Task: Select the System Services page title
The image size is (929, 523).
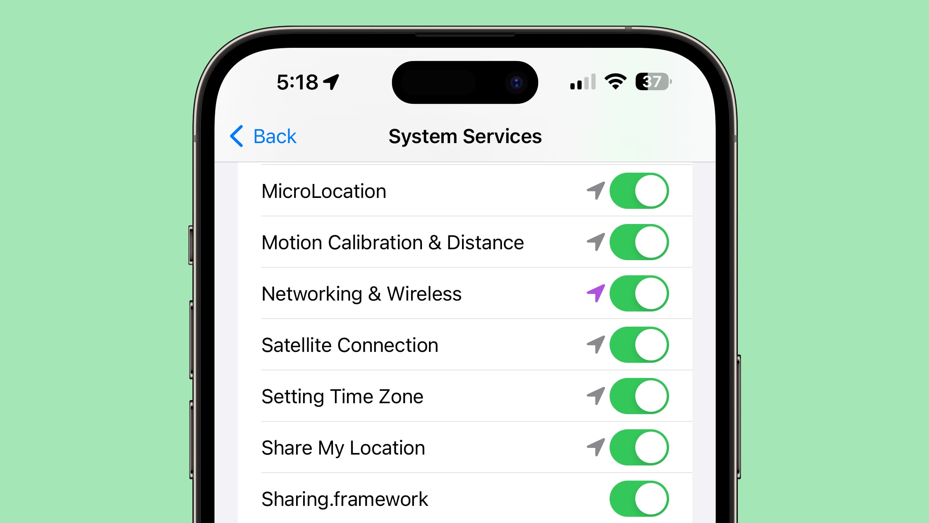Action: pos(465,135)
